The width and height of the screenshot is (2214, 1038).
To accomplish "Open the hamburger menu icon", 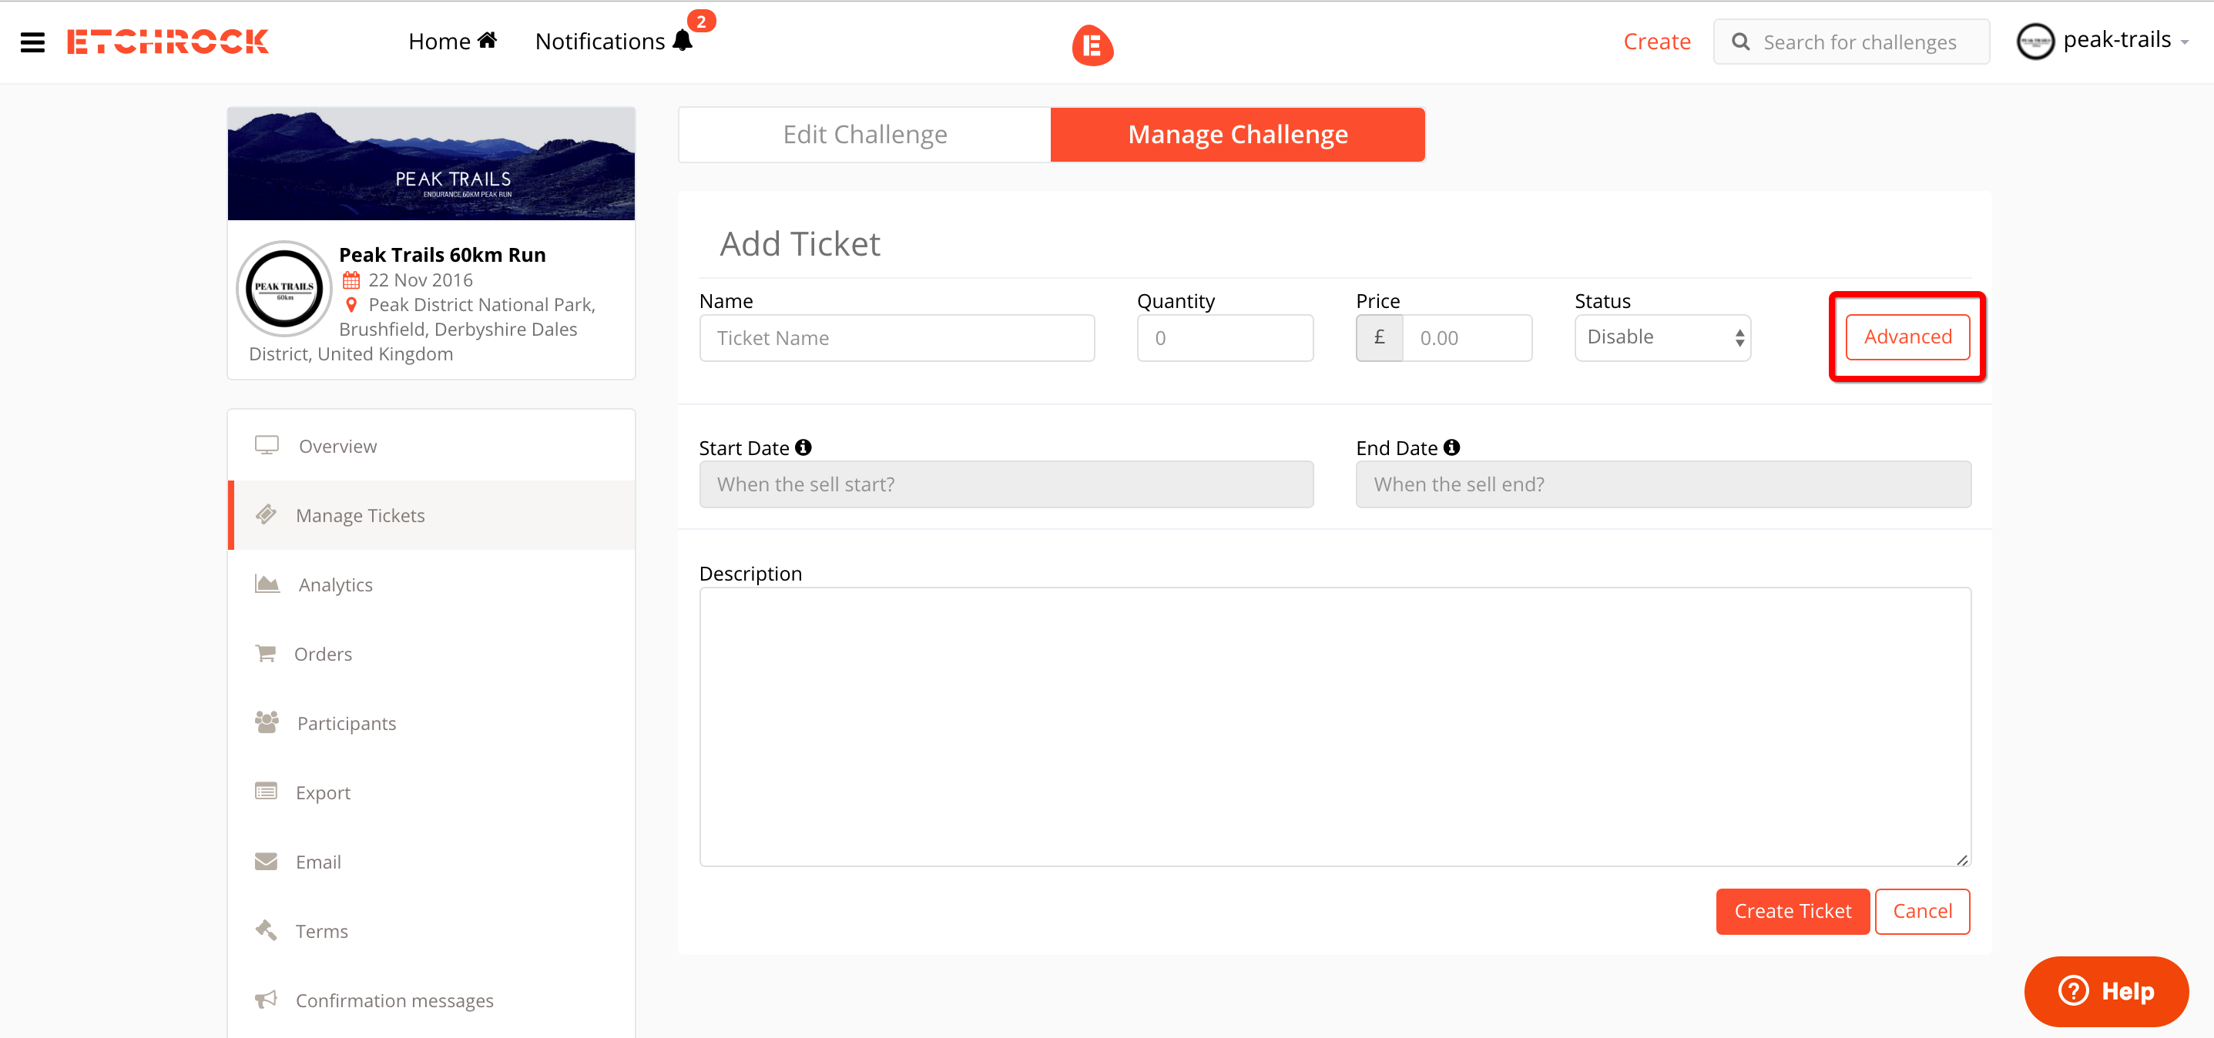I will [32, 42].
